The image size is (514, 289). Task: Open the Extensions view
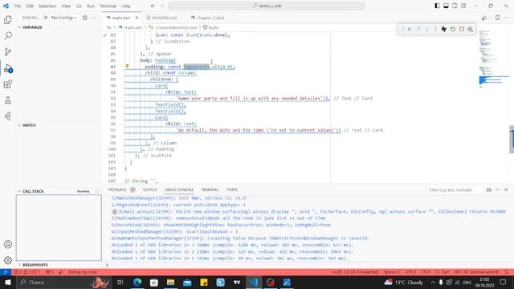click(8, 84)
